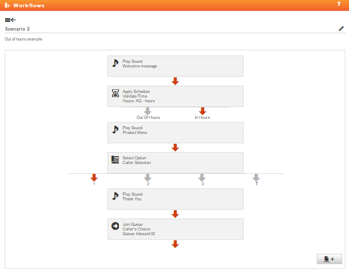Viewport: 349px width, 273px height.
Task: Choose option 3 branch arrow
Action: (202, 178)
